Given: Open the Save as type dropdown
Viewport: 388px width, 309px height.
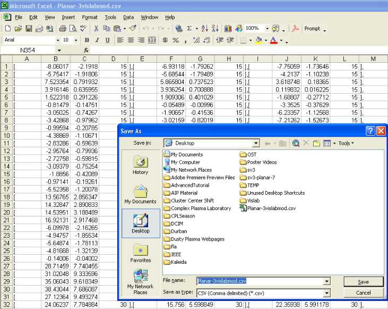Looking at the screenshot, I should (326, 293).
